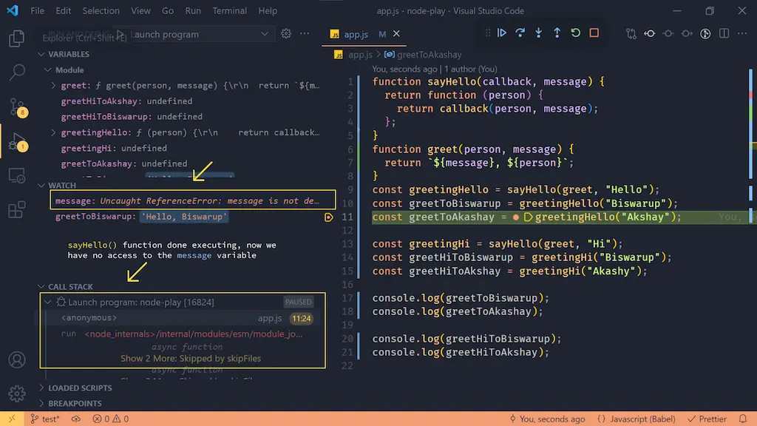Open editor more actions ellipsis
Viewport: 757px width, 426px height.
pos(742,33)
